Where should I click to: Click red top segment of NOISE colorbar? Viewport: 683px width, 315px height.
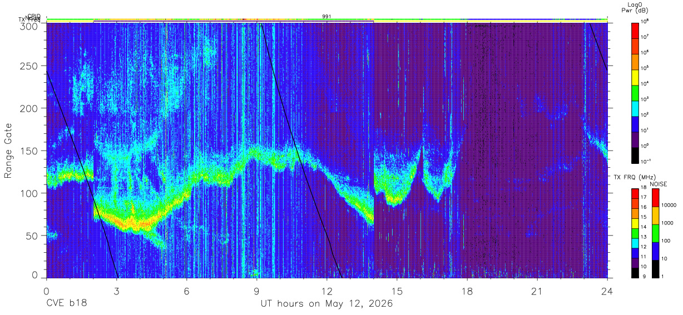click(x=655, y=198)
